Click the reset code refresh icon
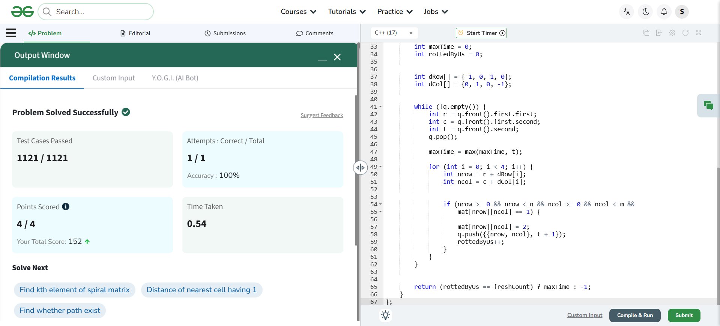 [x=685, y=33]
